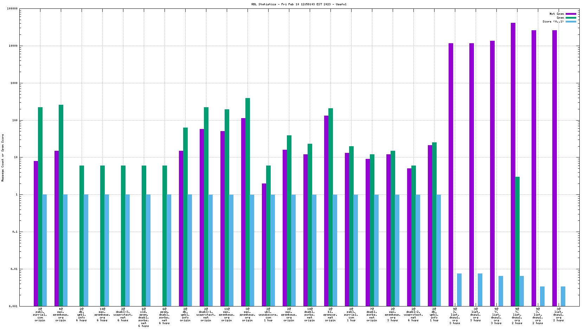The height and width of the screenshot is (329, 585).
Task: Click the dnsbl-3.uceprotect.net 6 hops label
Action: click(x=123, y=315)
